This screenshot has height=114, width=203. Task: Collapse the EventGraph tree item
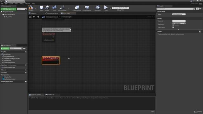1,54
